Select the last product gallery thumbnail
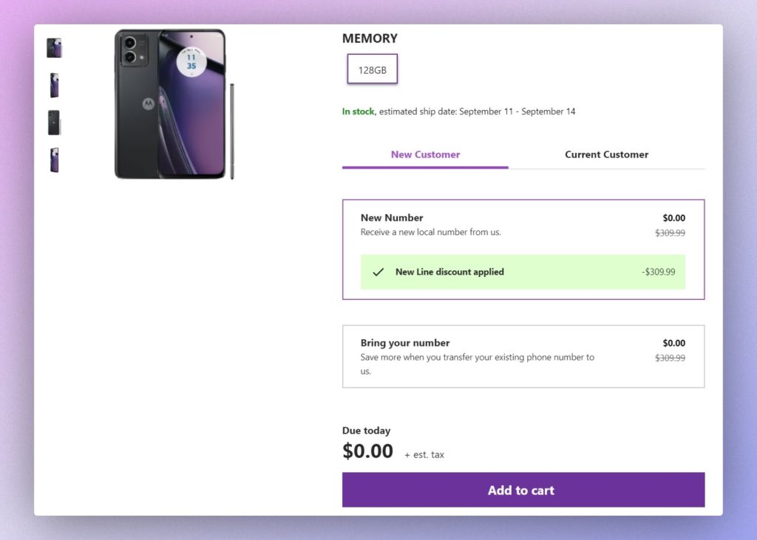Screen dimensions: 757x540 click(x=54, y=160)
